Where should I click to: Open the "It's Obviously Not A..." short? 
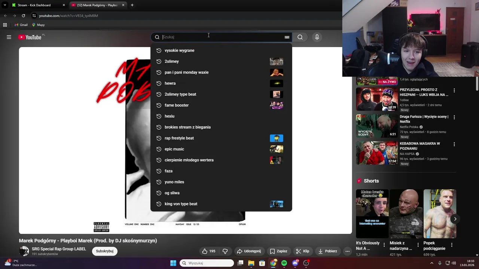(372, 214)
